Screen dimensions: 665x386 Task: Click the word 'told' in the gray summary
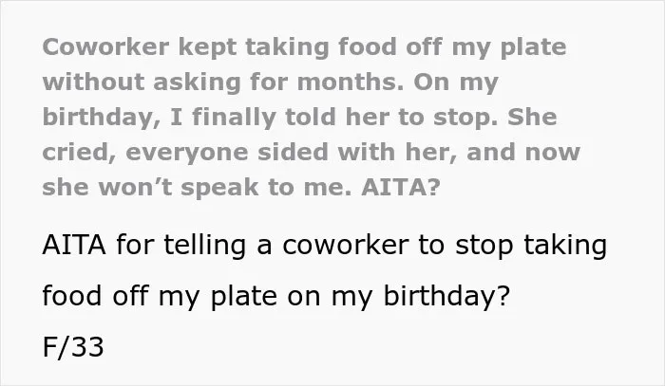(311, 117)
